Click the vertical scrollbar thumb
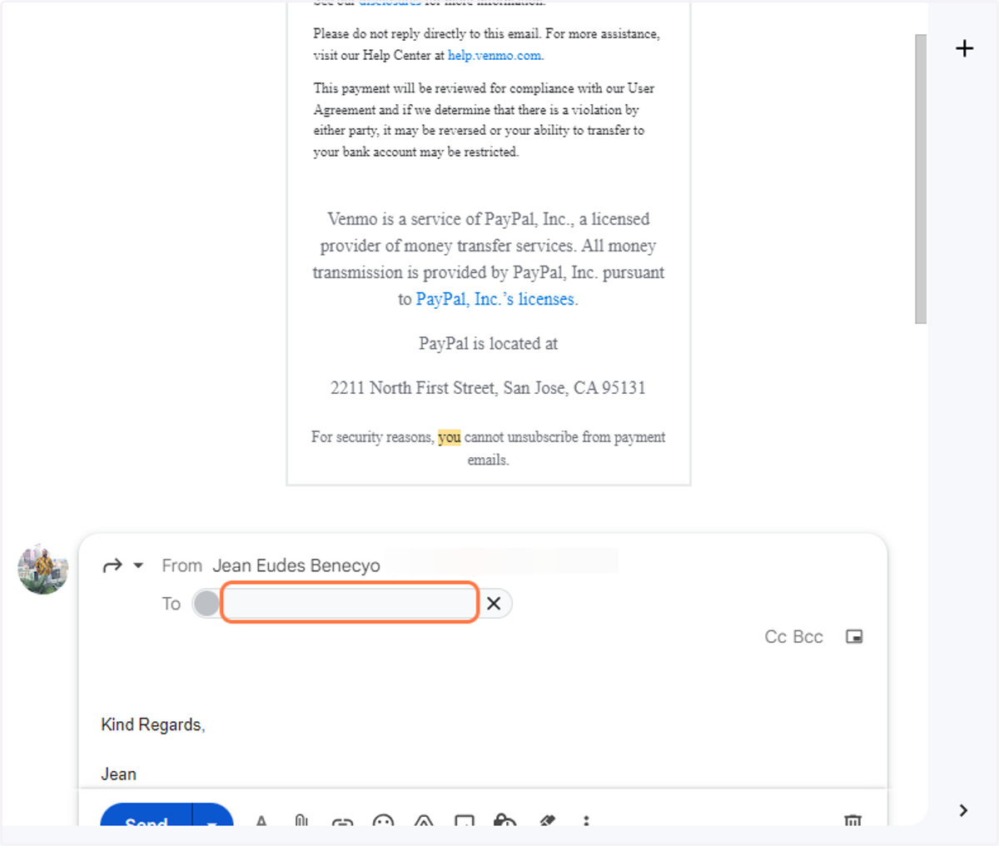 (x=921, y=179)
